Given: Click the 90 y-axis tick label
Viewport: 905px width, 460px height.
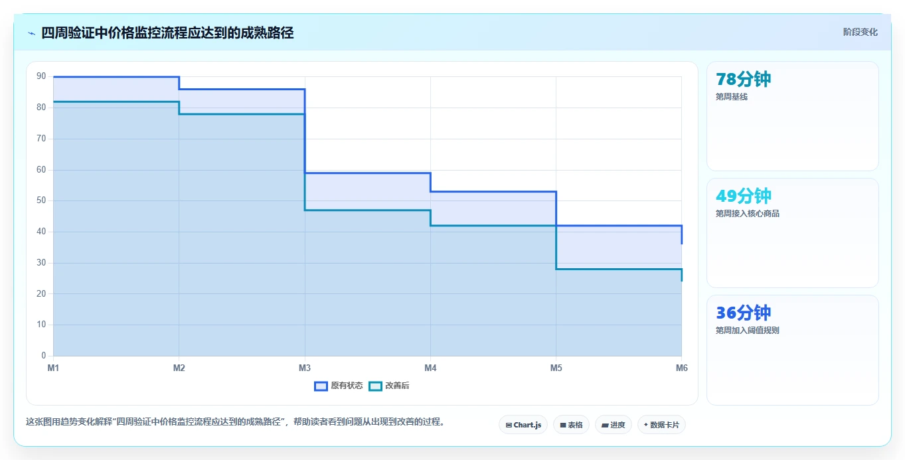Looking at the screenshot, I should 41,76.
